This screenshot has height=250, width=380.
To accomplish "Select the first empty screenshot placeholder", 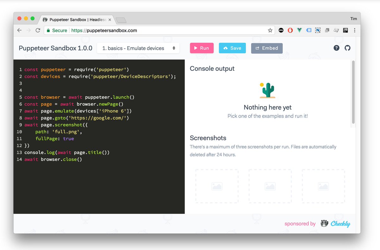I will click(217, 186).
